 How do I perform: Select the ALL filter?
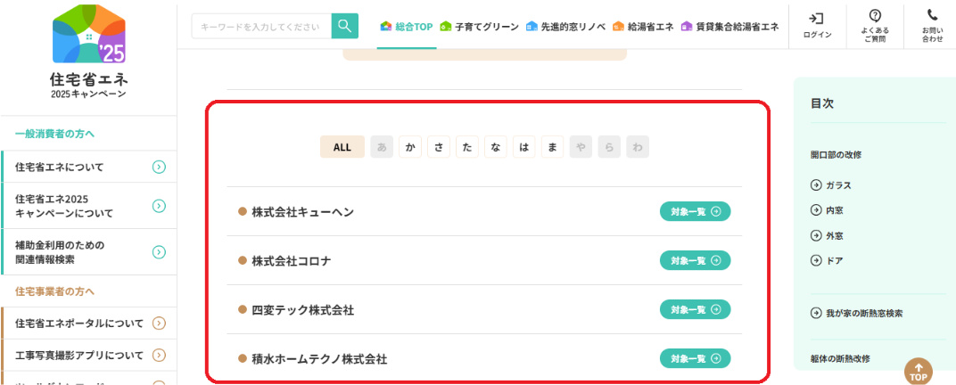point(342,147)
